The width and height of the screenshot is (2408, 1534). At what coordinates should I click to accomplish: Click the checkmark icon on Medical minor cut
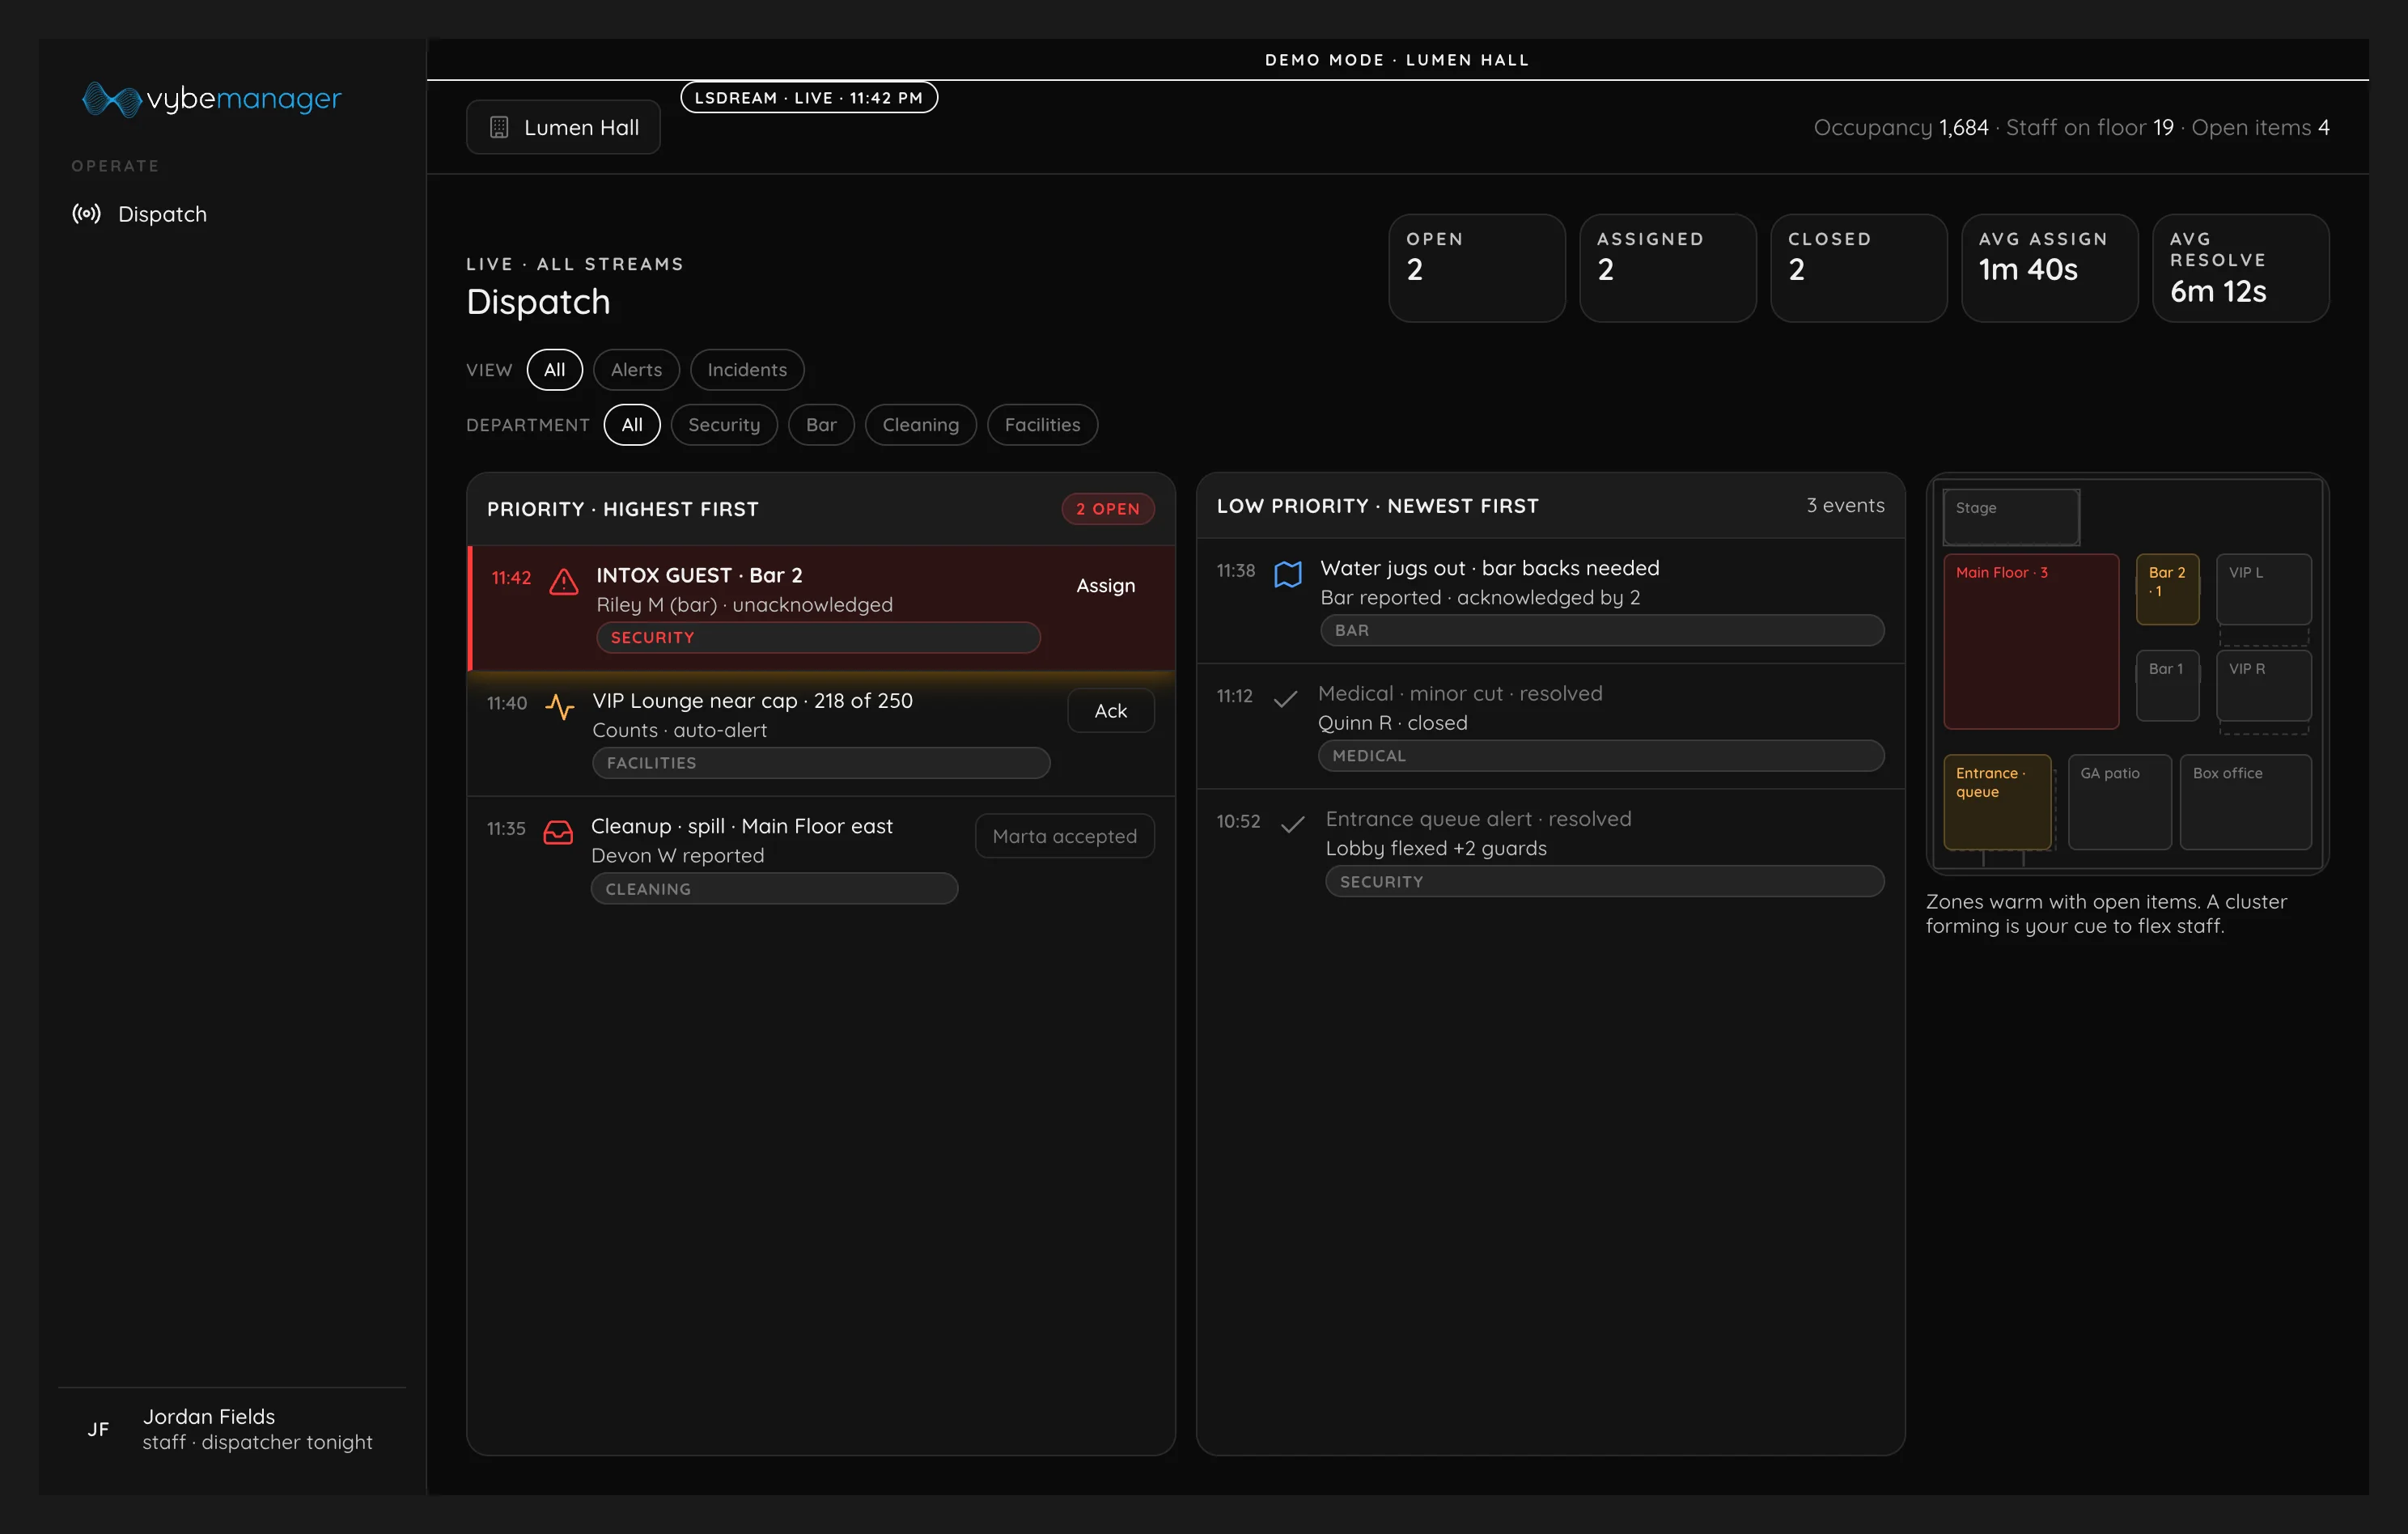click(x=1285, y=699)
